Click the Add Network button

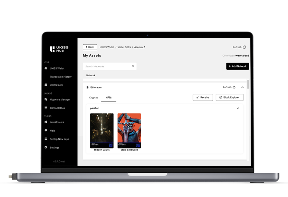pos(238,66)
